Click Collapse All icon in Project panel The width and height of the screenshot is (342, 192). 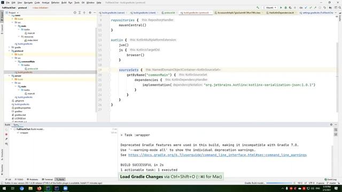tap(84, 13)
